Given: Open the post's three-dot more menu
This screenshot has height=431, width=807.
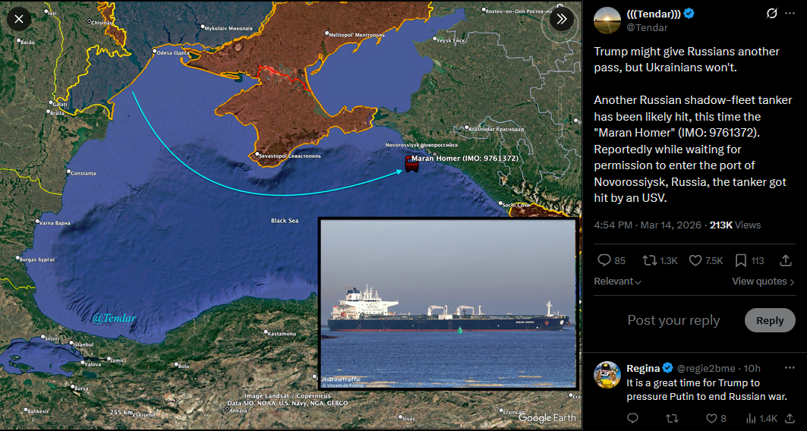Looking at the screenshot, I should (x=790, y=14).
